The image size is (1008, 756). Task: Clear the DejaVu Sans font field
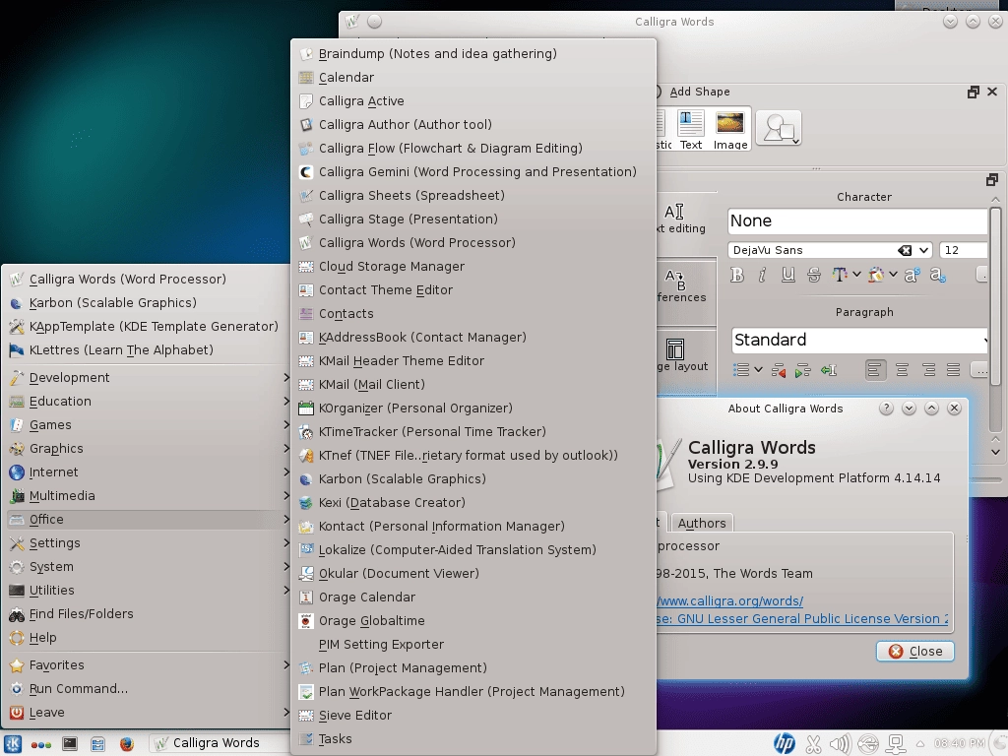[x=904, y=250]
